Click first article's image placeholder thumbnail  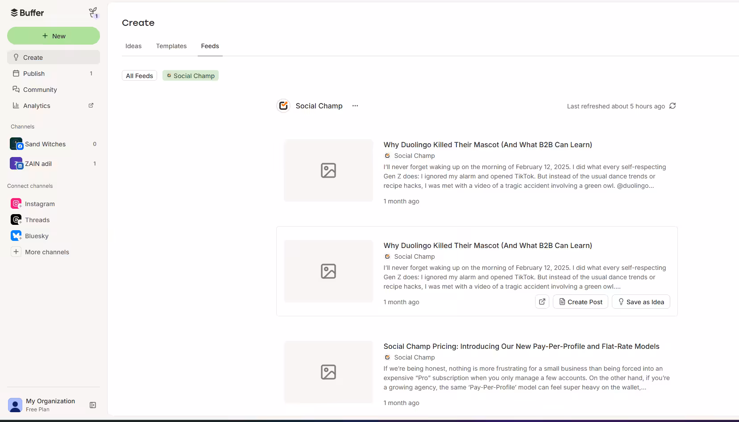[328, 170]
